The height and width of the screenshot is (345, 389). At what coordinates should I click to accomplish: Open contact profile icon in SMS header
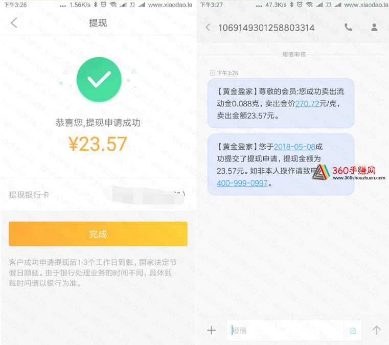click(x=374, y=27)
